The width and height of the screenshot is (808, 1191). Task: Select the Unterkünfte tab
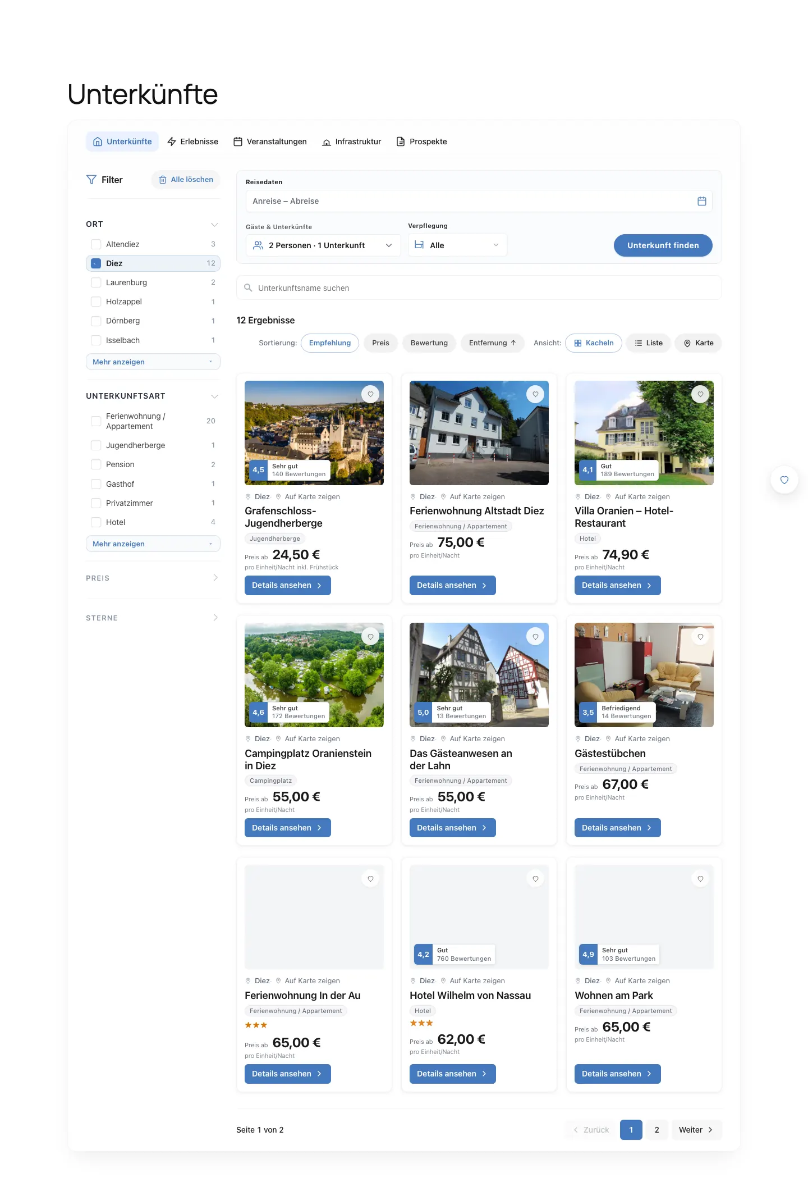click(122, 142)
